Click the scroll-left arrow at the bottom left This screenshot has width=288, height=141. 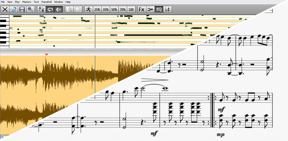point(2,136)
